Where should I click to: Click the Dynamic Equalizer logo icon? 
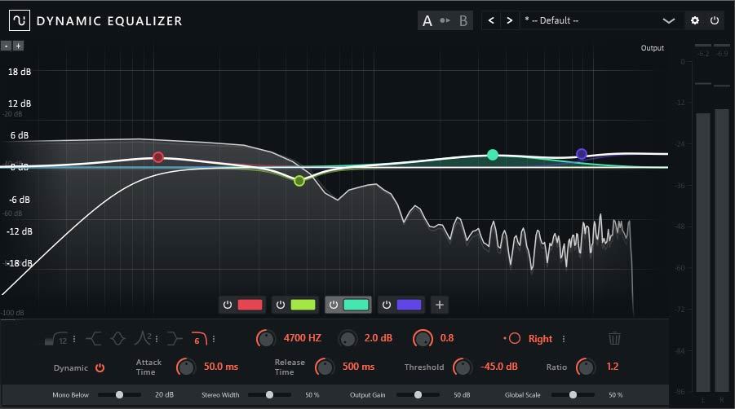[x=20, y=20]
